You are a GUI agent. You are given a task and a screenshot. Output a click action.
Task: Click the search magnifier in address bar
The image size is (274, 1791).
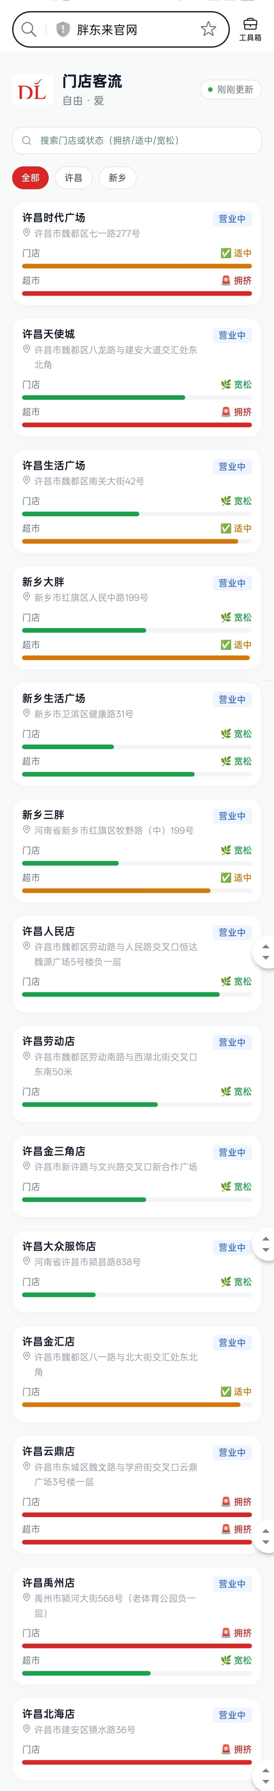[x=29, y=29]
